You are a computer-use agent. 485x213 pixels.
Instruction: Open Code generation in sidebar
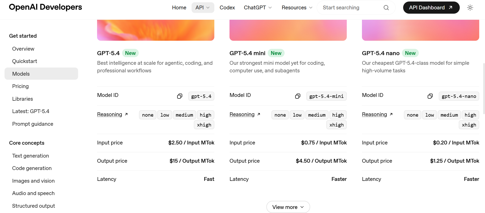coord(32,168)
